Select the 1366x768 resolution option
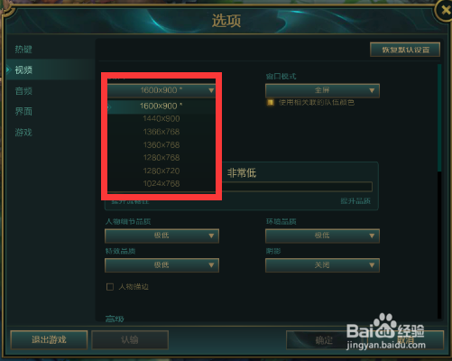Screen dimensions: 452x361 pos(161,132)
